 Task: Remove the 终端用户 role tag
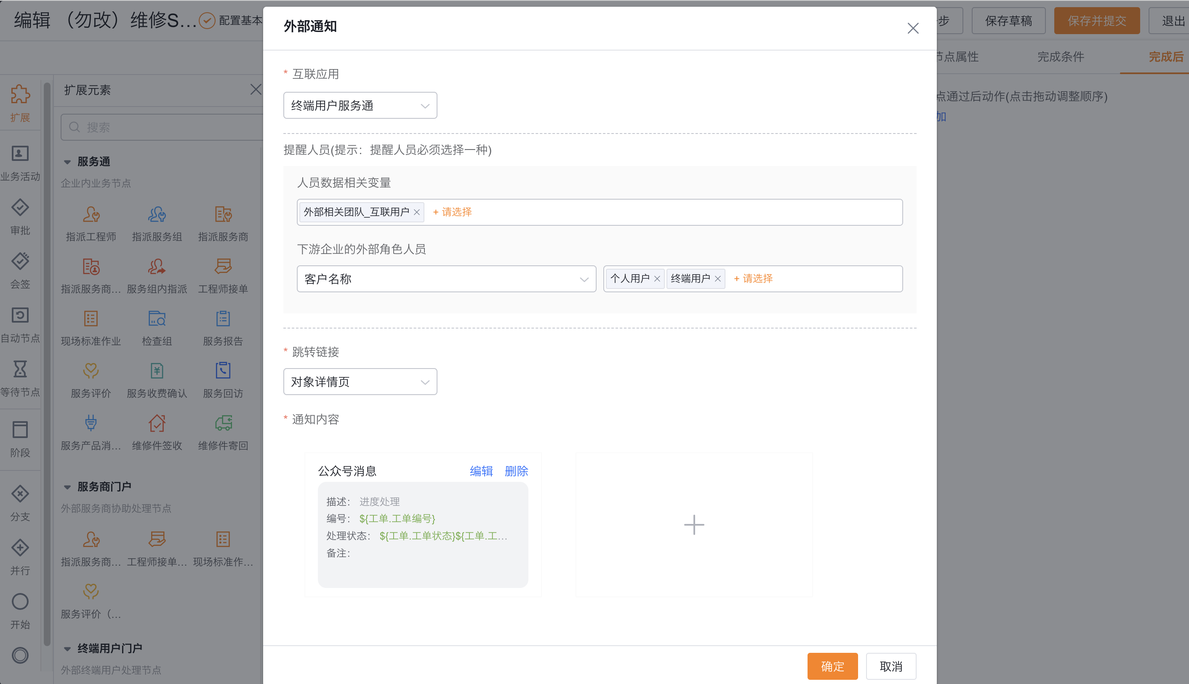pos(717,279)
